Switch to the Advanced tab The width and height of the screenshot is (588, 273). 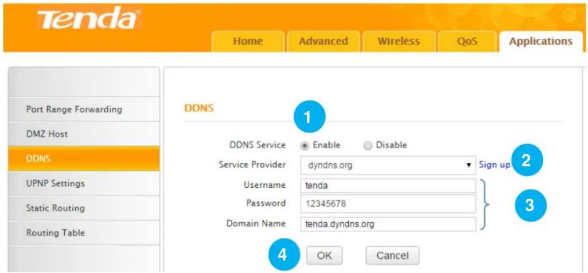(x=323, y=42)
